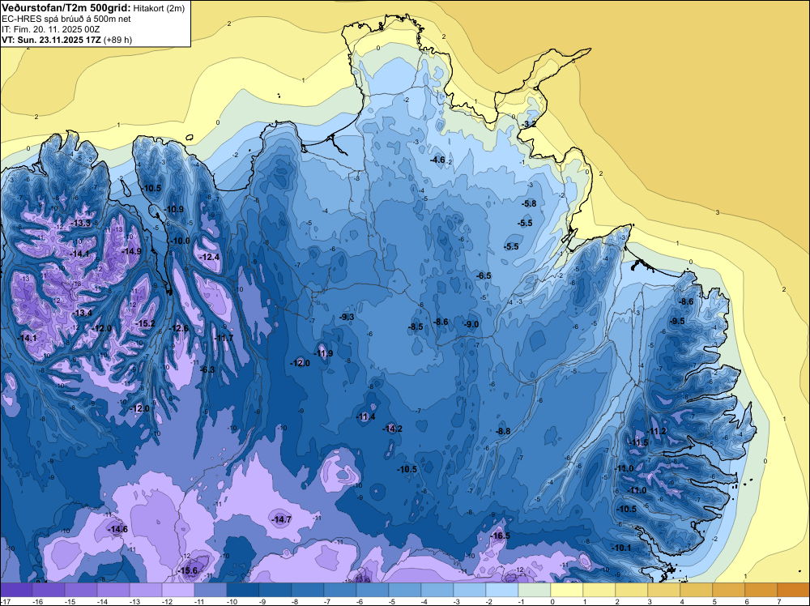Screen dimensions: 810x606
Task: Select the -12.6 temperature label
Action: pos(179,328)
